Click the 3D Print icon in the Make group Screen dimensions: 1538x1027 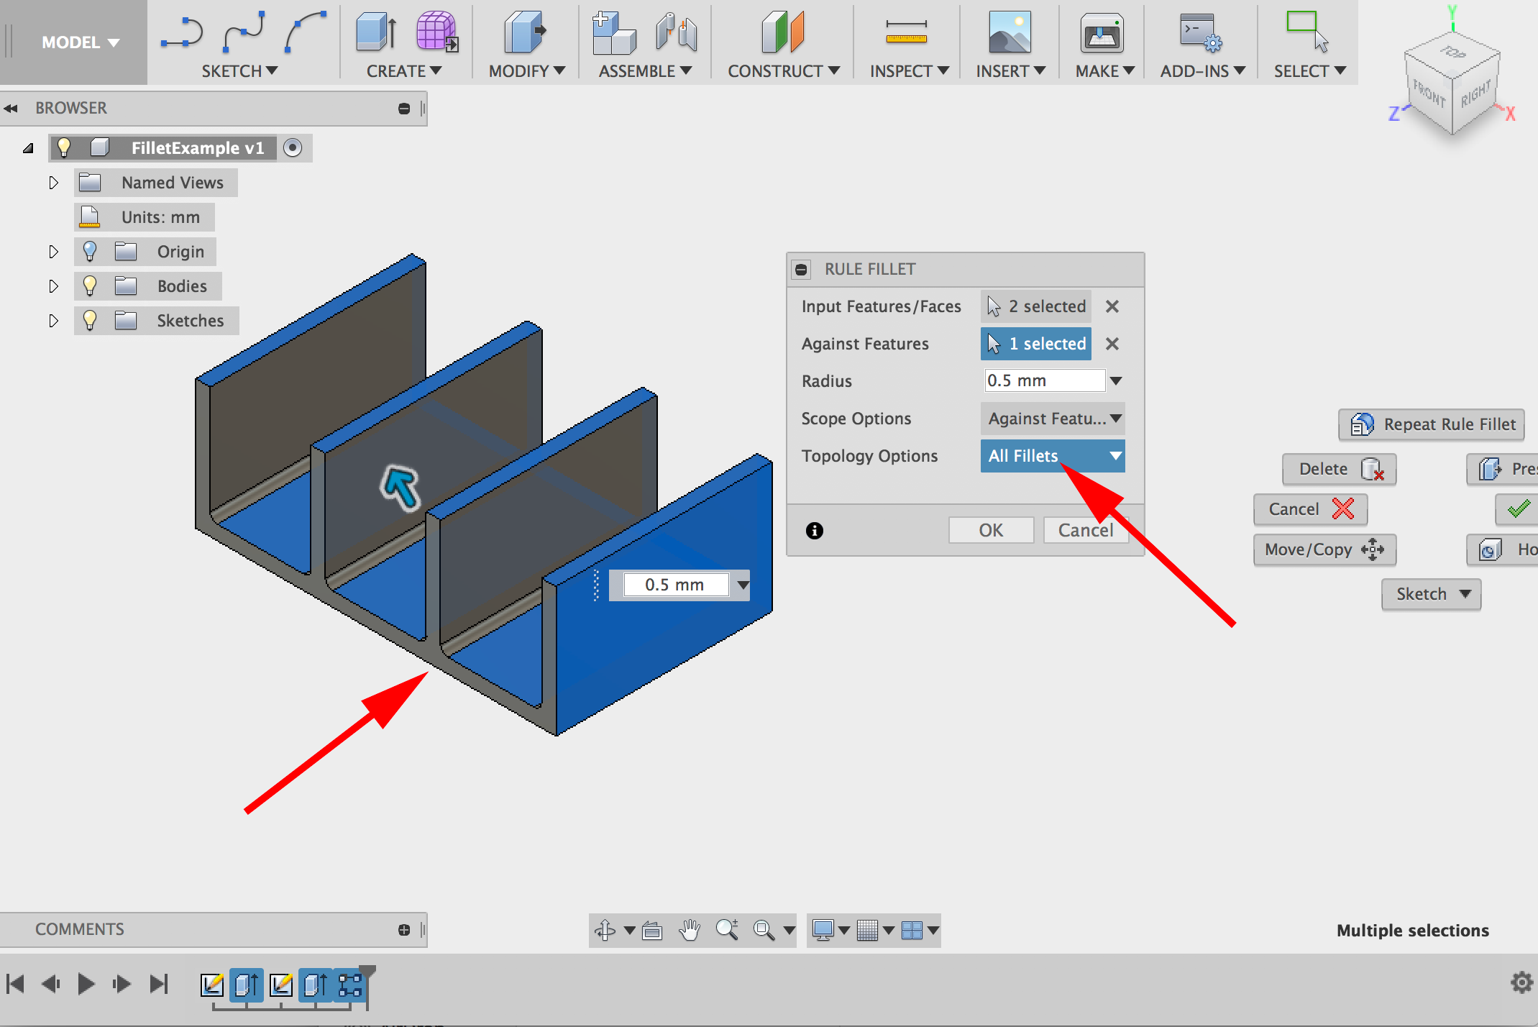1102,33
